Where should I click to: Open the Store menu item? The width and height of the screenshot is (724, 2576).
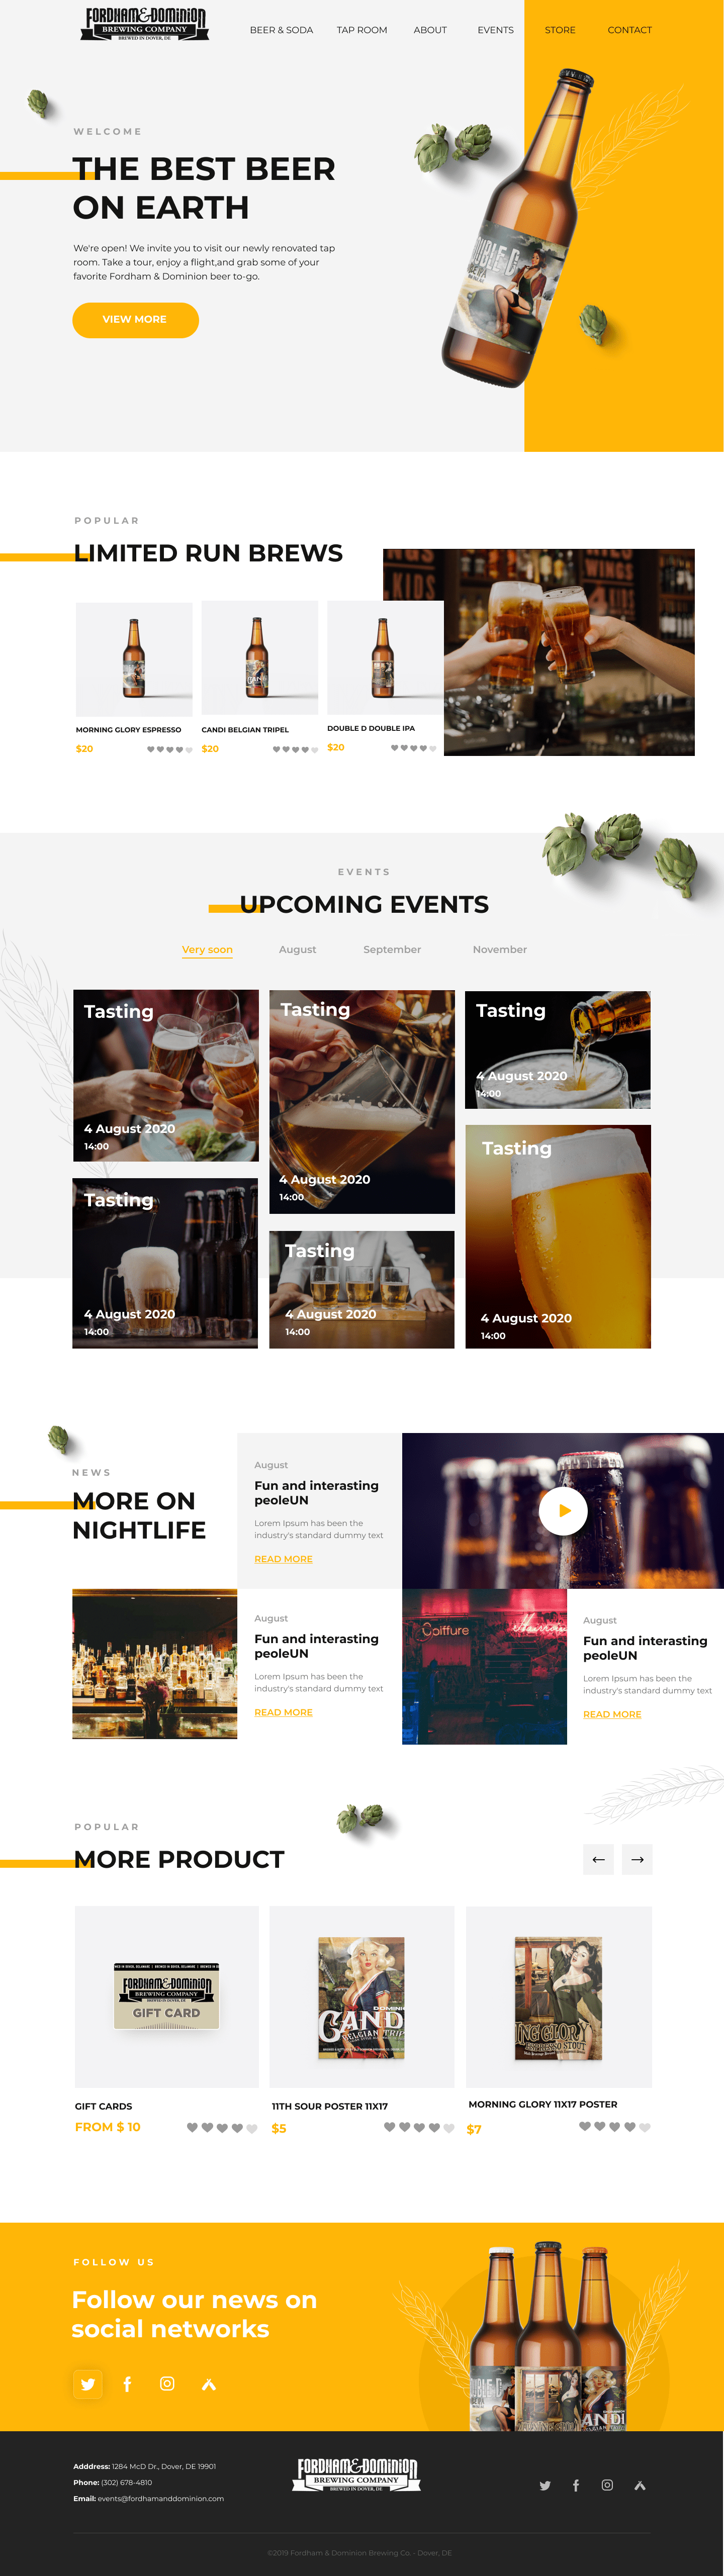coord(560,30)
